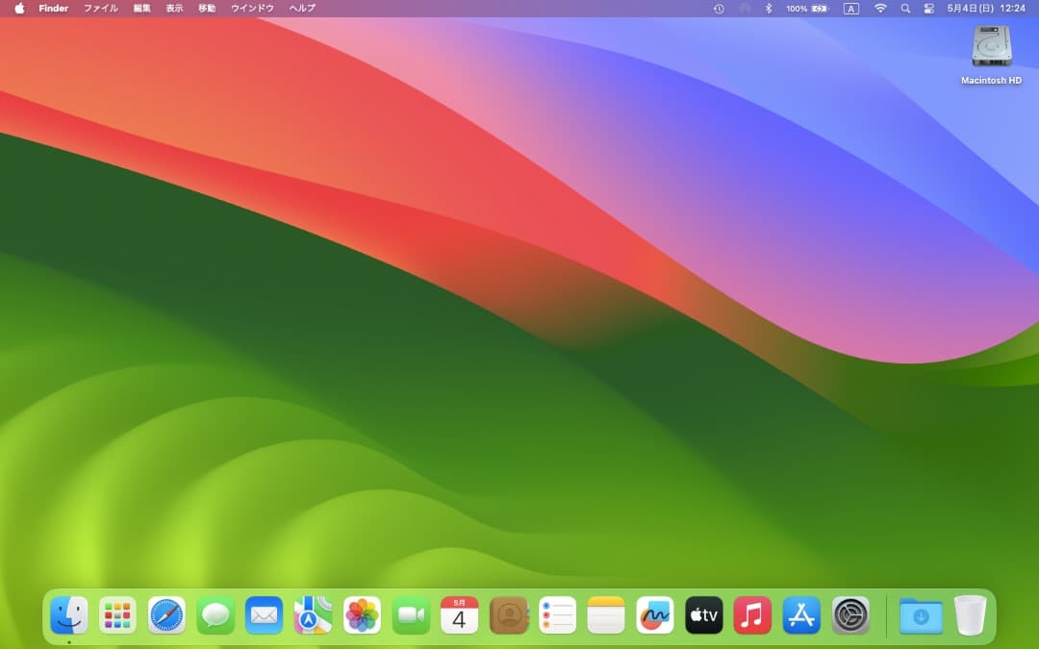
Task: Launch the App Store
Action: point(802,615)
